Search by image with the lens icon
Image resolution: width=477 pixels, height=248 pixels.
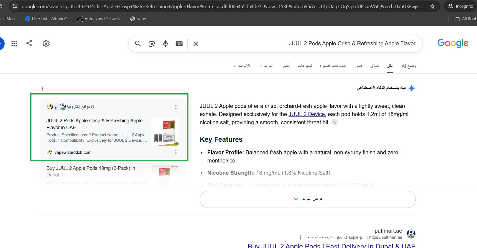click(152, 43)
